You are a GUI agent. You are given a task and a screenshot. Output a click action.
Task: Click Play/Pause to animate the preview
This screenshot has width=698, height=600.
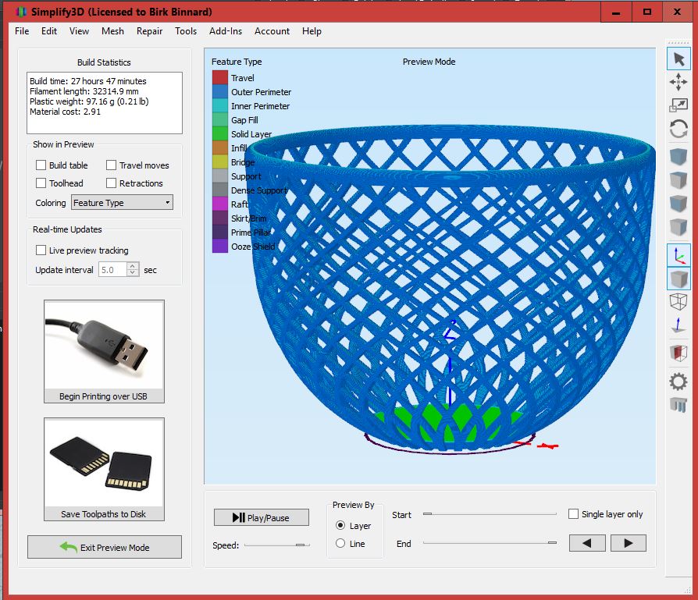(x=262, y=517)
